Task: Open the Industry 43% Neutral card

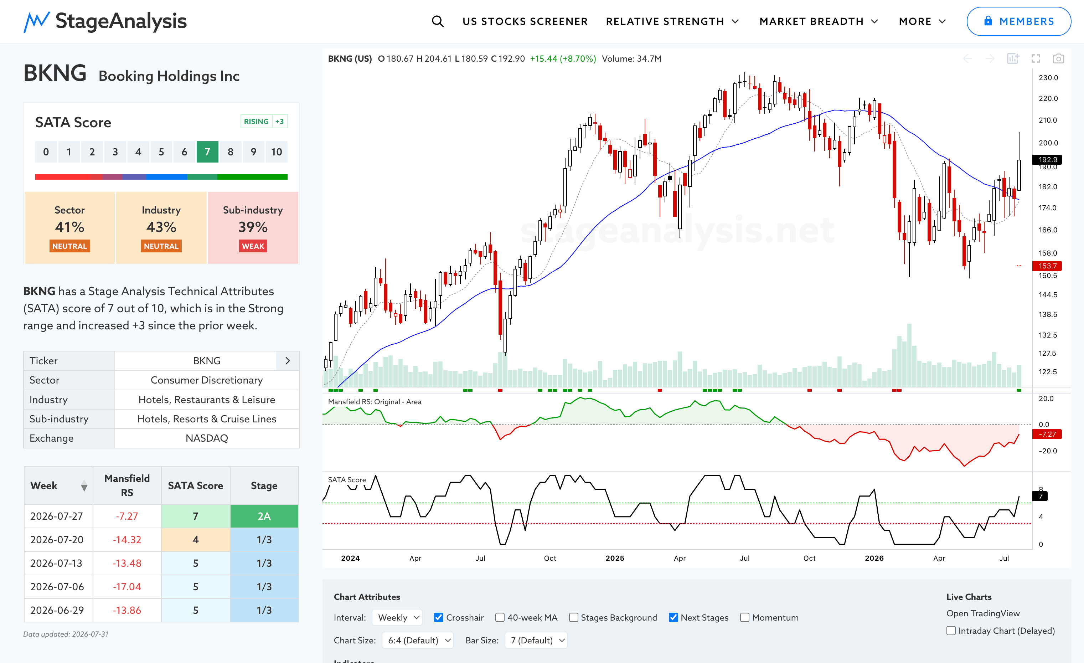Action: 161,227
